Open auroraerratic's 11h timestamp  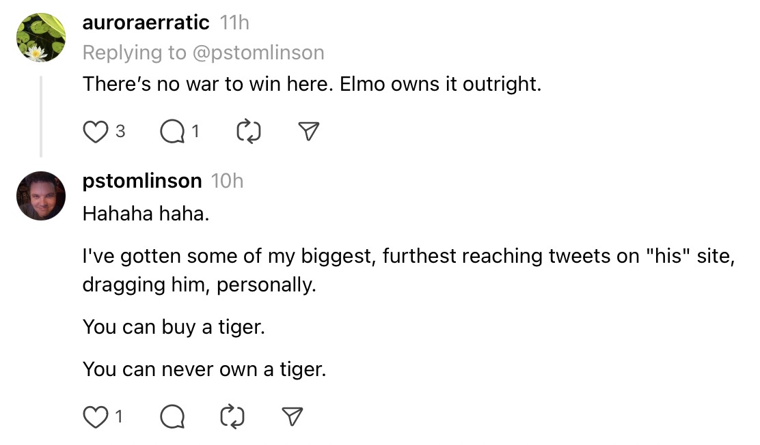tap(234, 23)
